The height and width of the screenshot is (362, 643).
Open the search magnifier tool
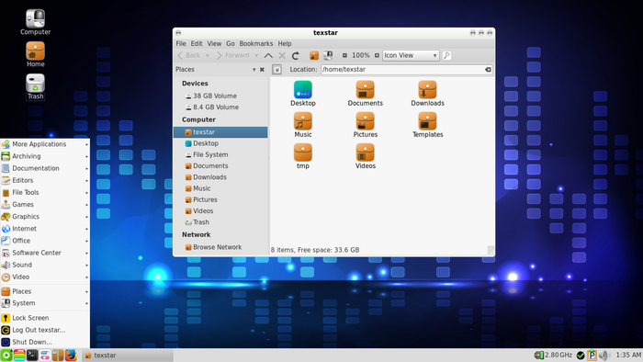pyautogui.click(x=446, y=55)
